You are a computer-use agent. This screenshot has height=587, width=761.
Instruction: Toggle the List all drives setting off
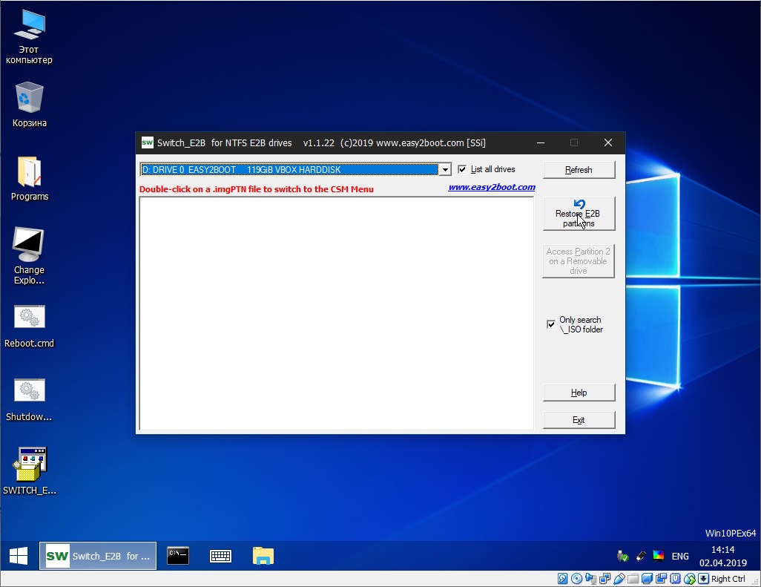pos(462,169)
